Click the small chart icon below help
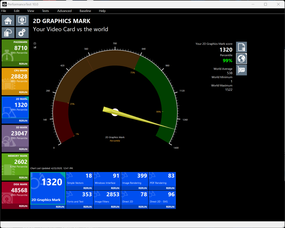This screenshot has height=228, width=285. pos(35,47)
